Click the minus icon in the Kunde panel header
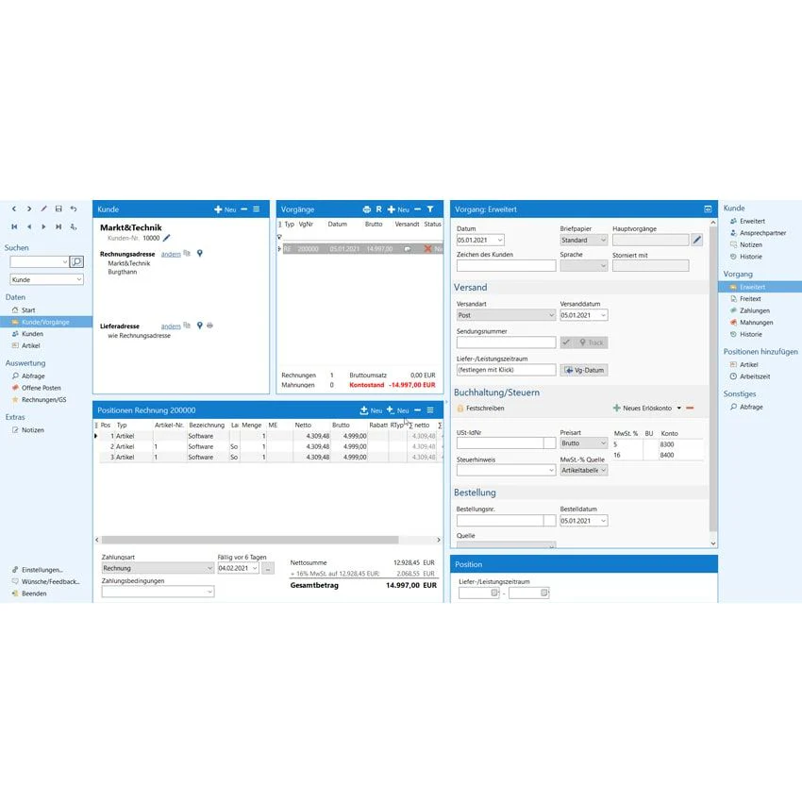Screen dimensions: 802x802 (244, 209)
